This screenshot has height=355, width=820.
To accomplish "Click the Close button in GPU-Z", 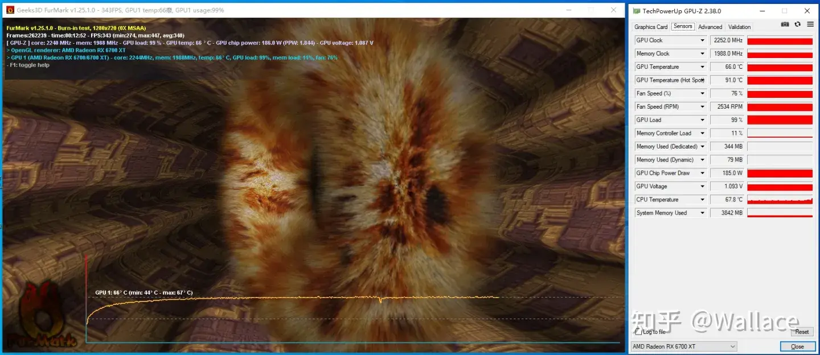I will click(x=797, y=346).
